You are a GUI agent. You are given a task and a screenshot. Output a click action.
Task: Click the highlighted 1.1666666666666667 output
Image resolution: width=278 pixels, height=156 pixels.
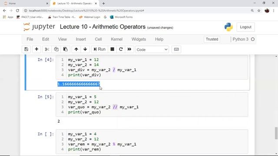point(79,84)
